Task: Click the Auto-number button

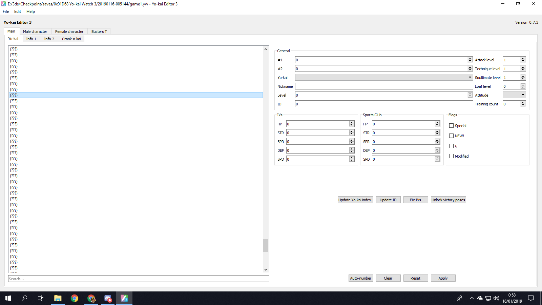Action: pyautogui.click(x=361, y=278)
